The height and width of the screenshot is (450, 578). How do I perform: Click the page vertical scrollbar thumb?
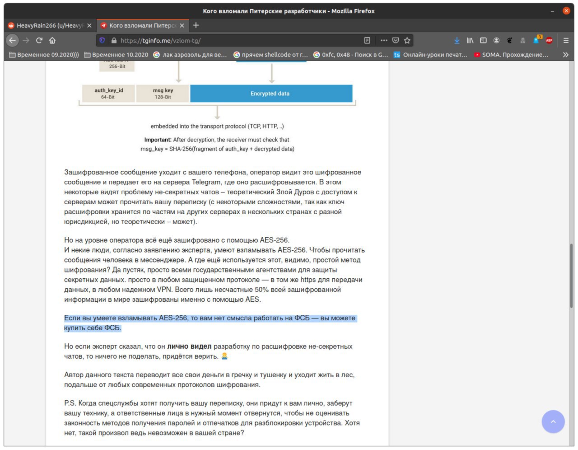click(572, 276)
